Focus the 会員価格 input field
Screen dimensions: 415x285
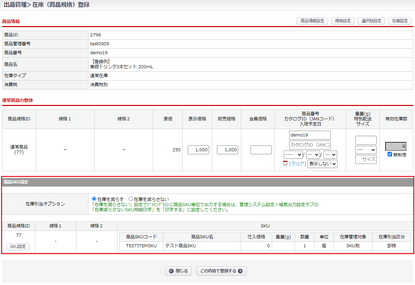click(261, 150)
